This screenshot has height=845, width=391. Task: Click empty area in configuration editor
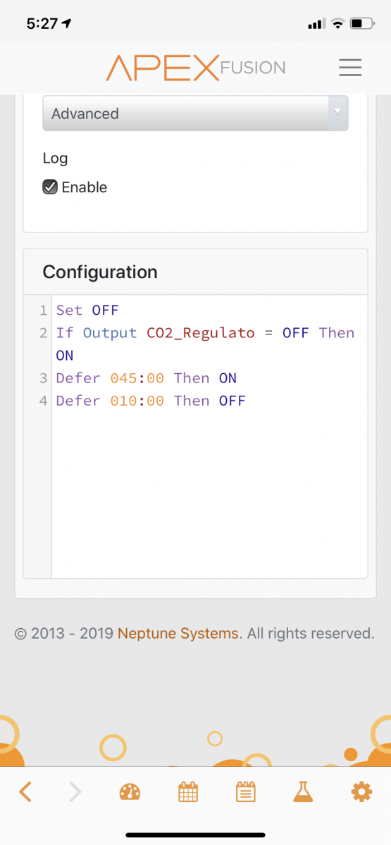[209, 493]
